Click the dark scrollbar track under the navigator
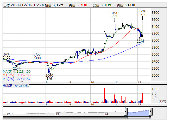The image size is (170, 122). [65, 118]
